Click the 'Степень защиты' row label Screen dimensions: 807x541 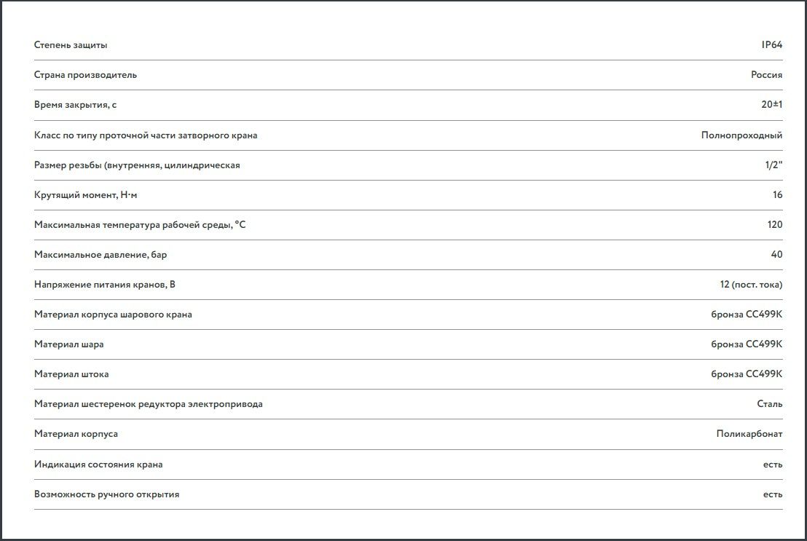71,45
